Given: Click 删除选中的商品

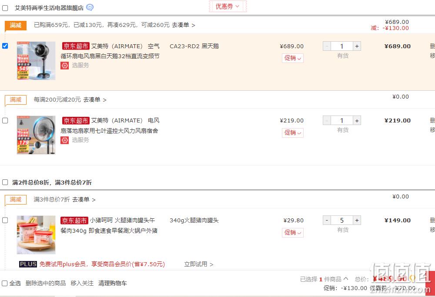Looking at the screenshot, I should tap(46, 283).
